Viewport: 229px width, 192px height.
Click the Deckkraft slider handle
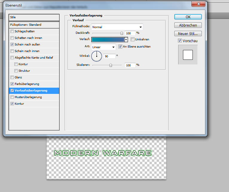122,33
